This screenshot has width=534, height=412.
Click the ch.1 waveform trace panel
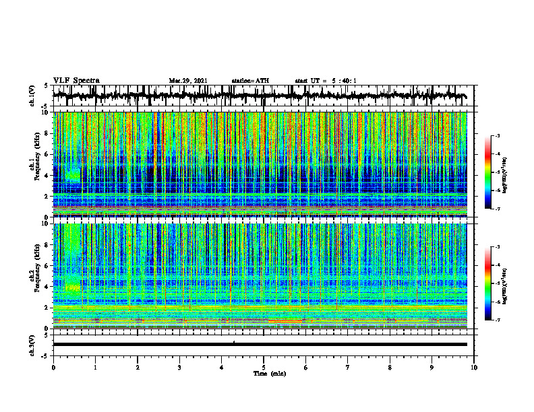264,96
